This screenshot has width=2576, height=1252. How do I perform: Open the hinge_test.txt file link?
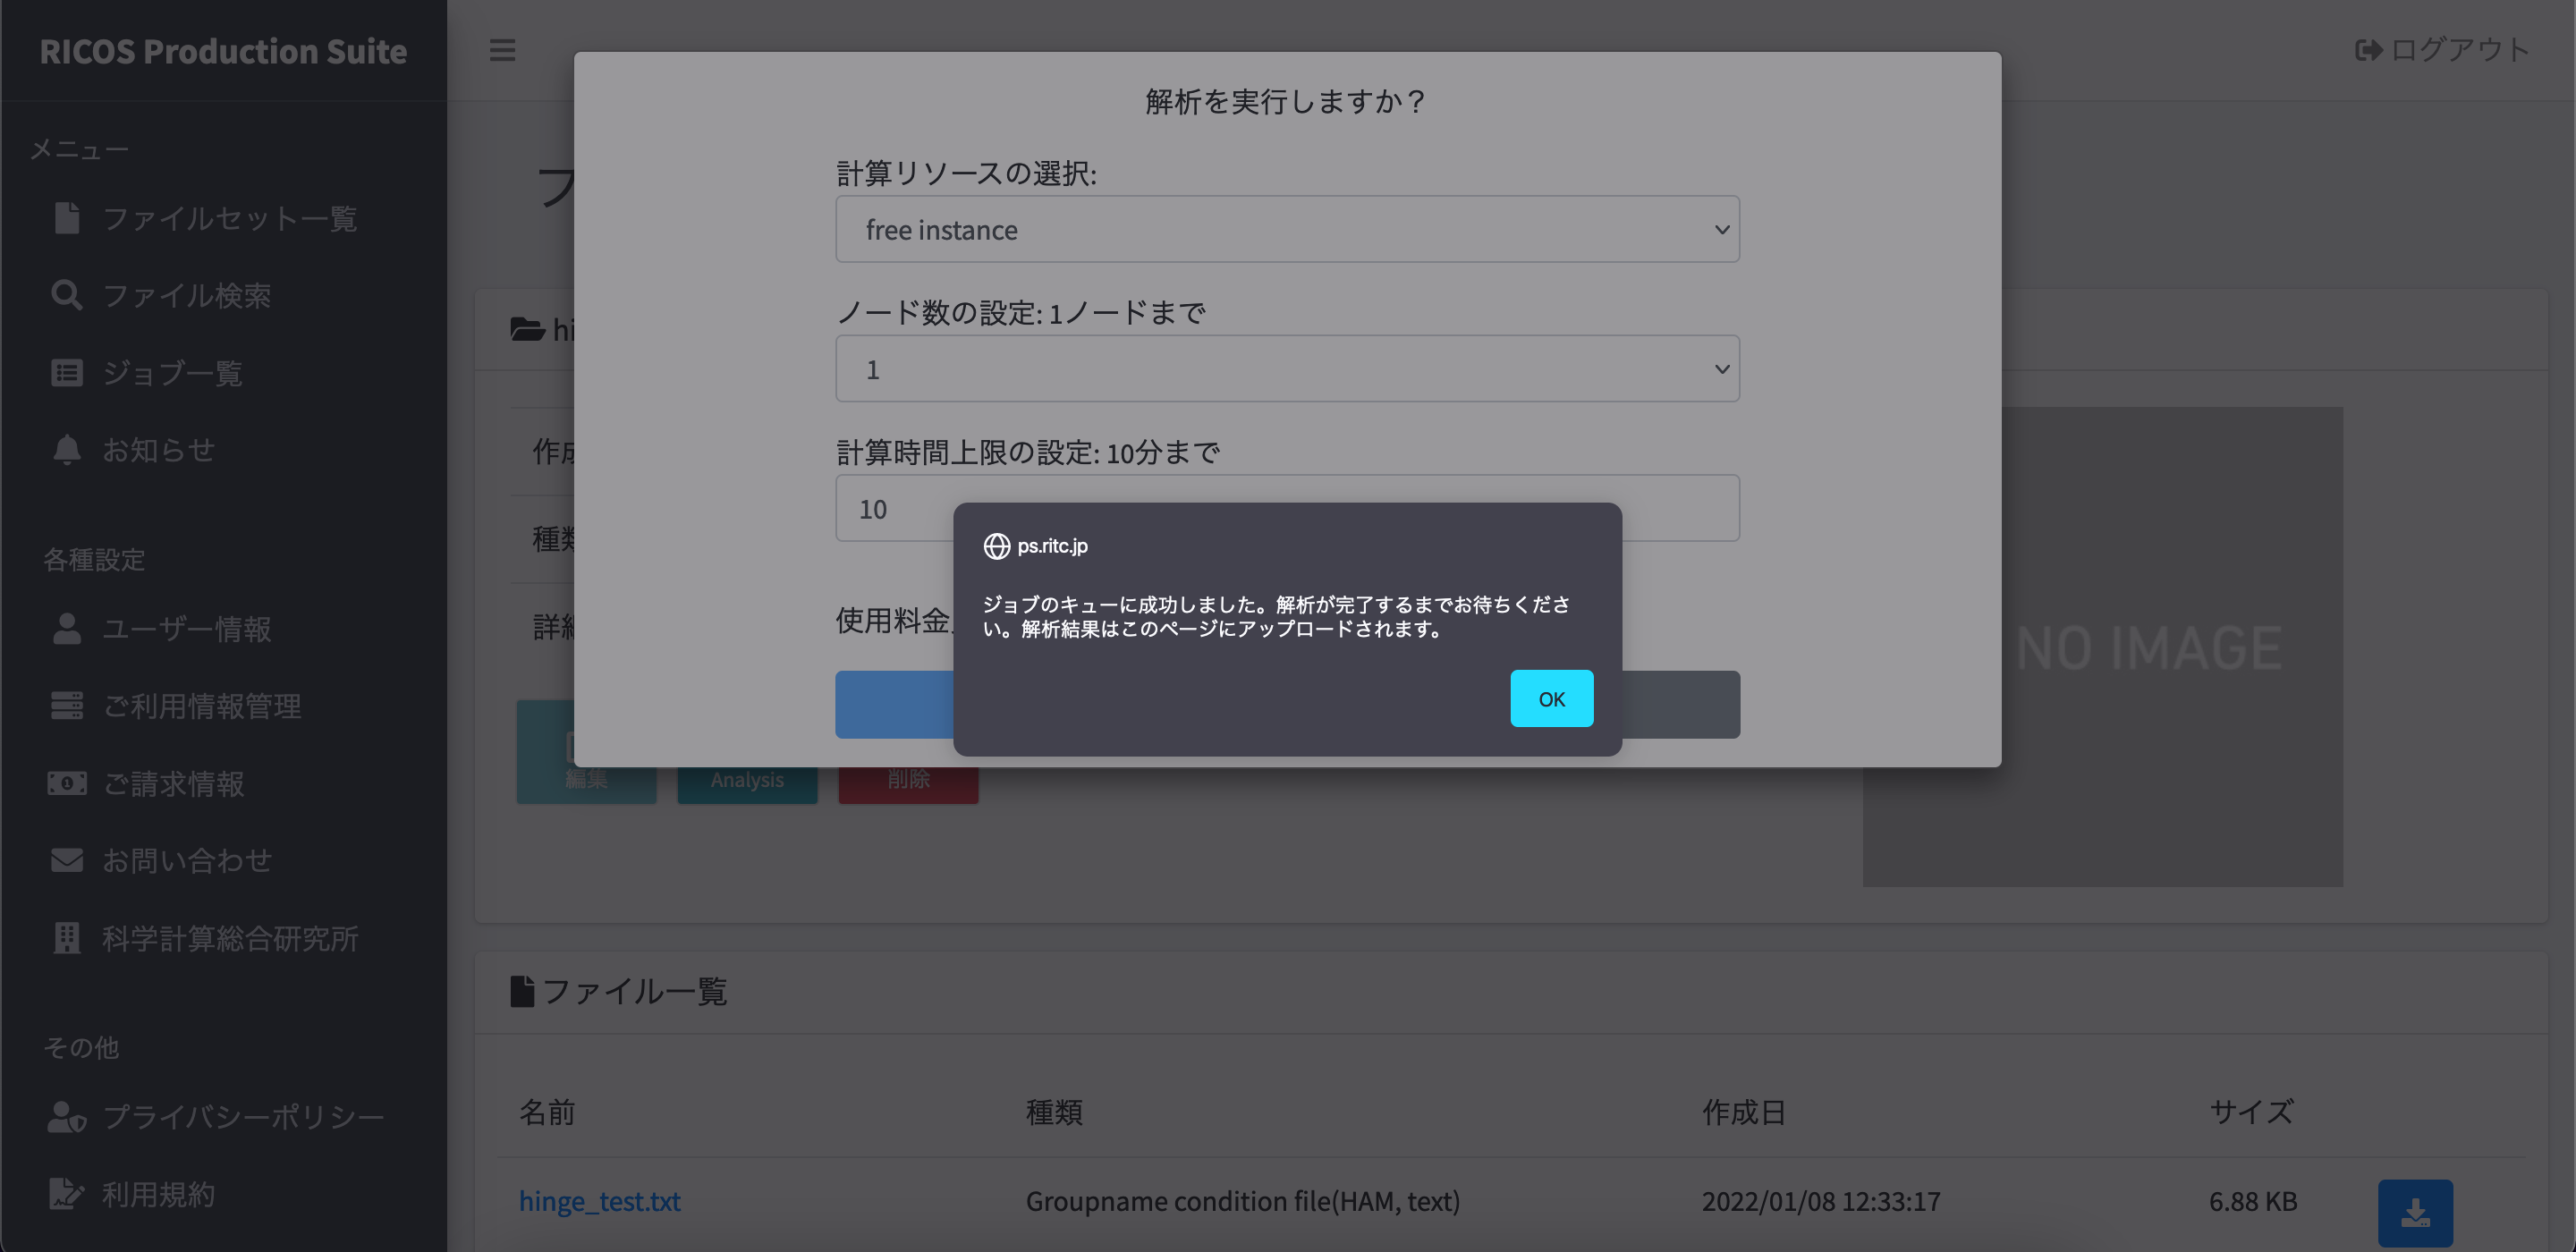(x=599, y=1200)
